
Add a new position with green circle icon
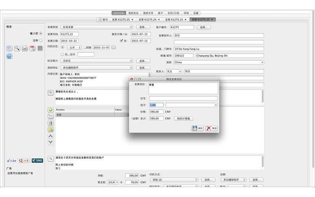[x=51, y=110]
